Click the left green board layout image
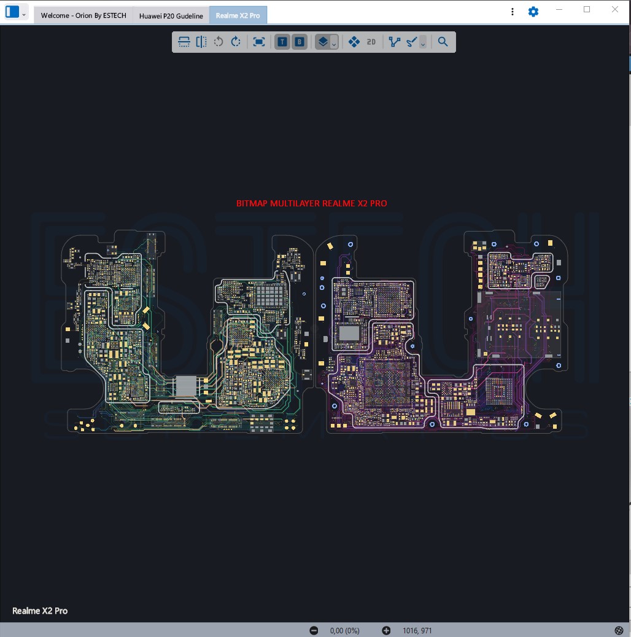Screen dimensions: 631x637 (x=187, y=332)
